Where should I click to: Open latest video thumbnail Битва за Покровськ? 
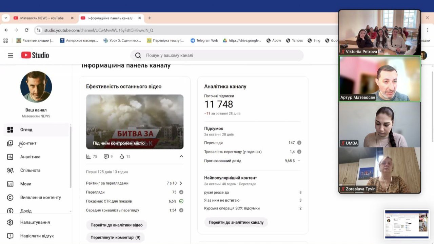[x=135, y=122]
